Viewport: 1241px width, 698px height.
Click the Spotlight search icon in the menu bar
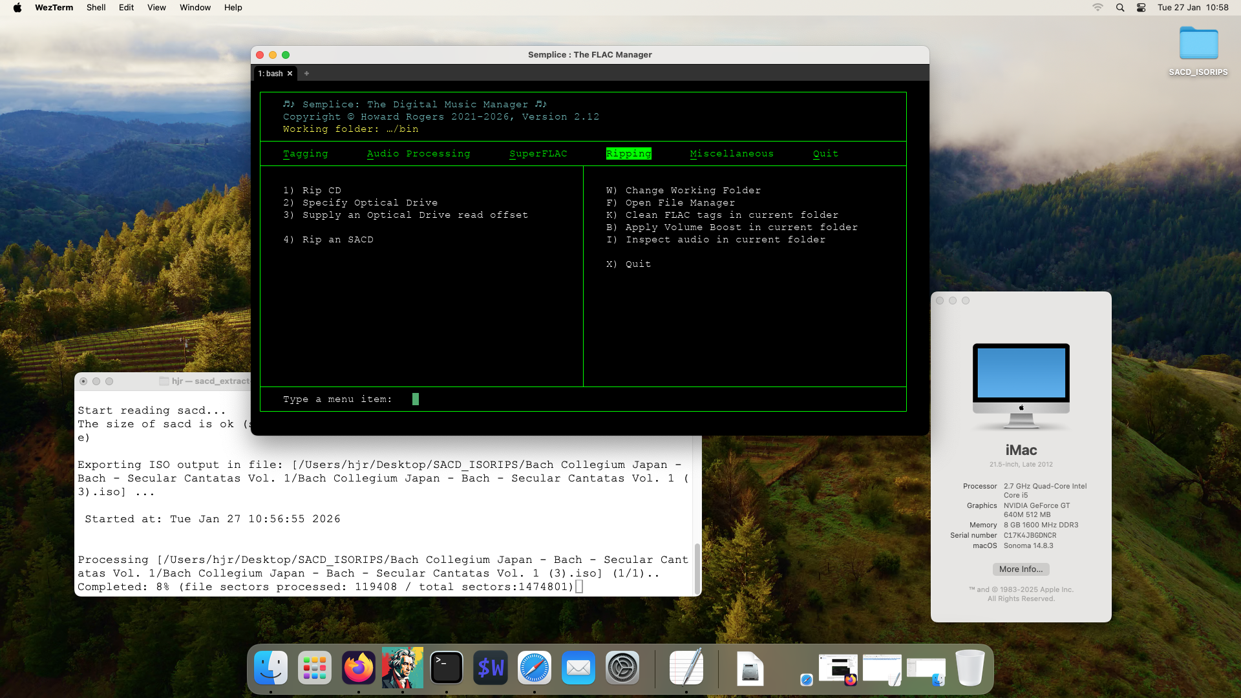tap(1119, 7)
